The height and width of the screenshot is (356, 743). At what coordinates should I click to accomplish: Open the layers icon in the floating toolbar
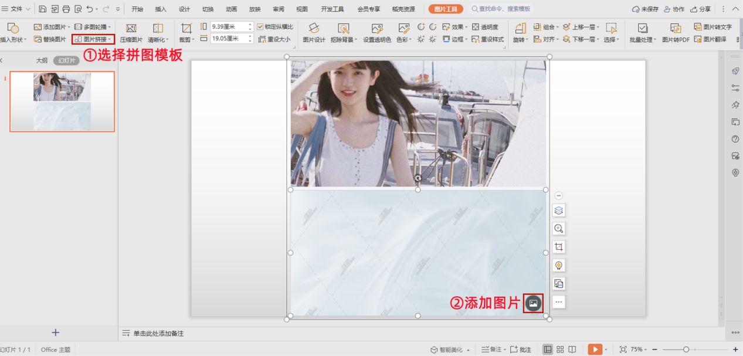tap(559, 211)
